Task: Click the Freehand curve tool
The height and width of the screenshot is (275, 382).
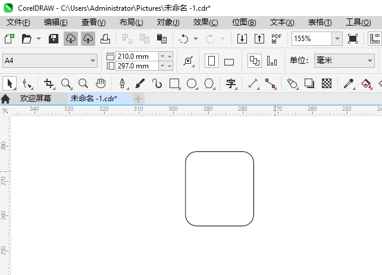Action: click(157, 83)
